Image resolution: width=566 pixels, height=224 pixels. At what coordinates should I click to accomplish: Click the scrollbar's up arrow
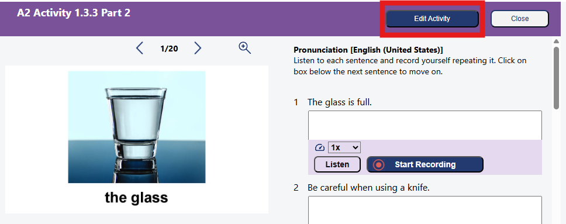pyautogui.click(x=556, y=41)
